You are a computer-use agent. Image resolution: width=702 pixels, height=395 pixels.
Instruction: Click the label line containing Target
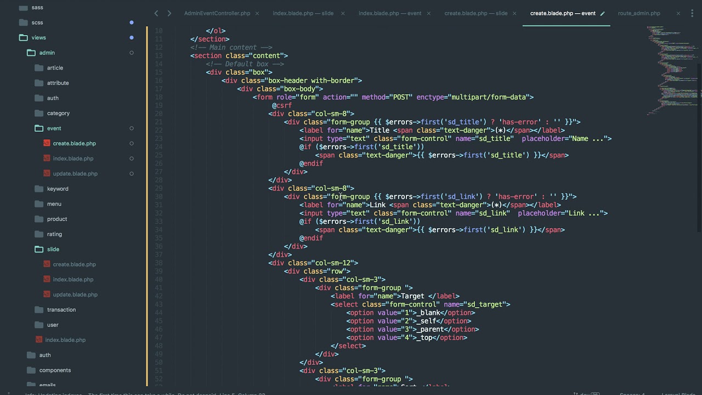coord(395,296)
